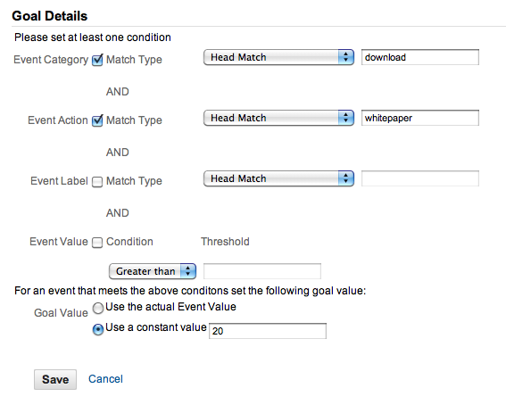Uncheck the Event Action checkbox

click(x=97, y=120)
